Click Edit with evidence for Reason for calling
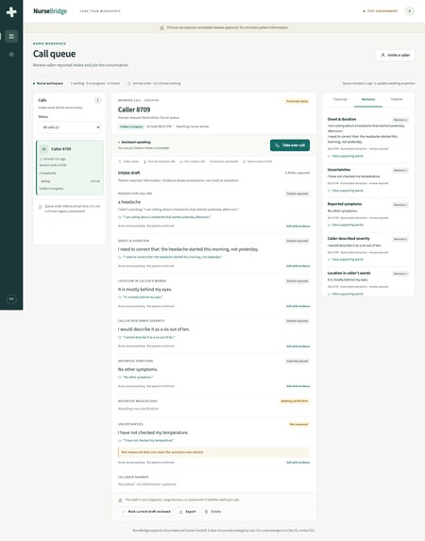The height and width of the screenshot is (541, 425). click(297, 227)
